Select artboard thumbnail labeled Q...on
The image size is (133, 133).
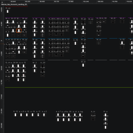click(8, 66)
